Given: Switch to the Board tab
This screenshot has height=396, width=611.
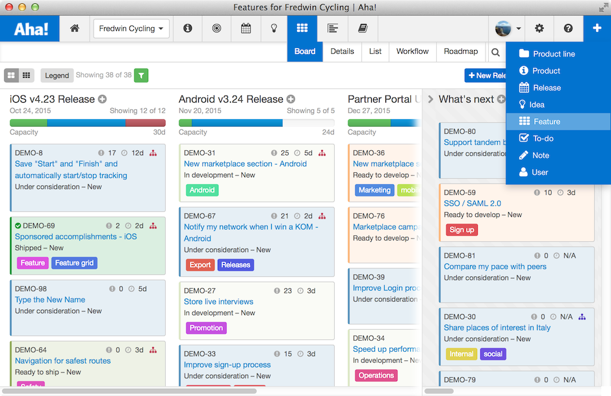Looking at the screenshot, I should click(305, 51).
